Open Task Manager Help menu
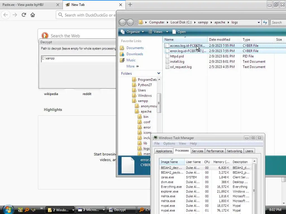The height and width of the screenshot is (214, 286). pyautogui.click(x=193, y=144)
